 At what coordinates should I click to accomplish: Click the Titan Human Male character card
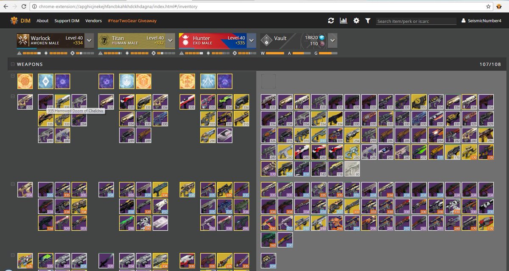coord(132,41)
